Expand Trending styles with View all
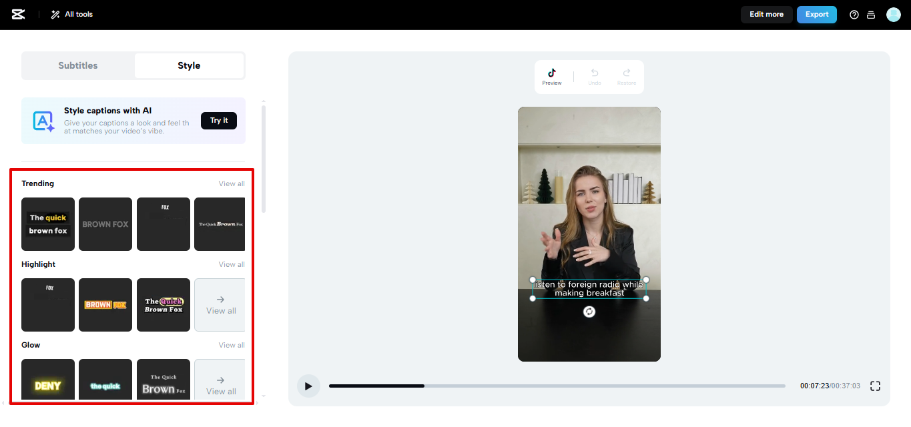The height and width of the screenshot is (427, 911). click(x=232, y=183)
